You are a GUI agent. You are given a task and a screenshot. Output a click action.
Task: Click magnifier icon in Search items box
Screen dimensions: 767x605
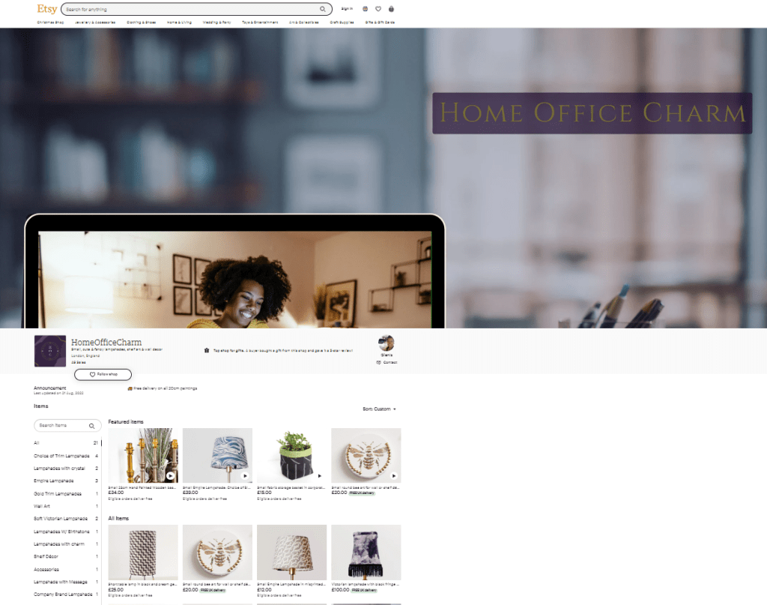(x=91, y=426)
